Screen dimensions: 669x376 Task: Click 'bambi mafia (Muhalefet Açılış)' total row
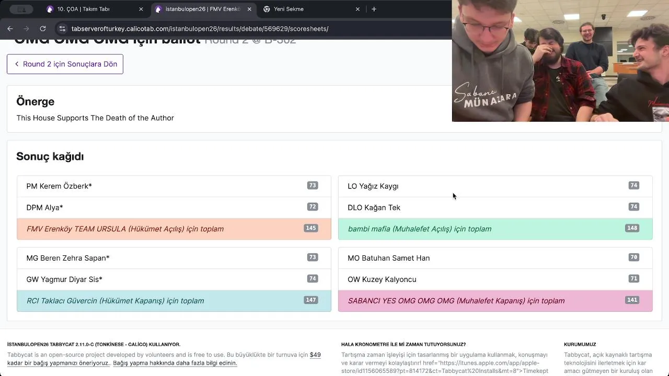495,229
